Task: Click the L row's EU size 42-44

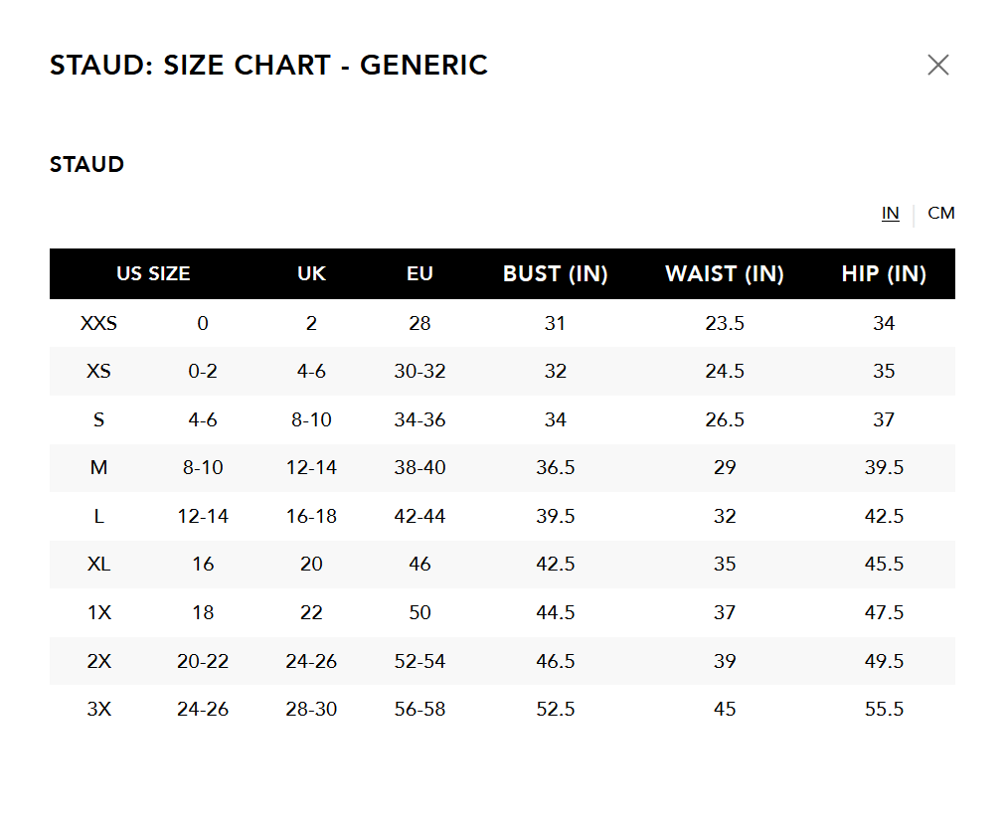Action: pos(419,517)
